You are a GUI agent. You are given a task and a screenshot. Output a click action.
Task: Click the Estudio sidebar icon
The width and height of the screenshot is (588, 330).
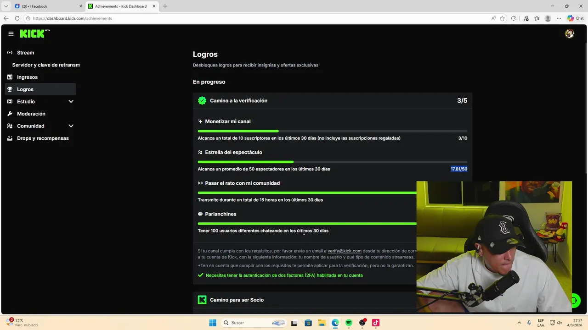pos(10,101)
